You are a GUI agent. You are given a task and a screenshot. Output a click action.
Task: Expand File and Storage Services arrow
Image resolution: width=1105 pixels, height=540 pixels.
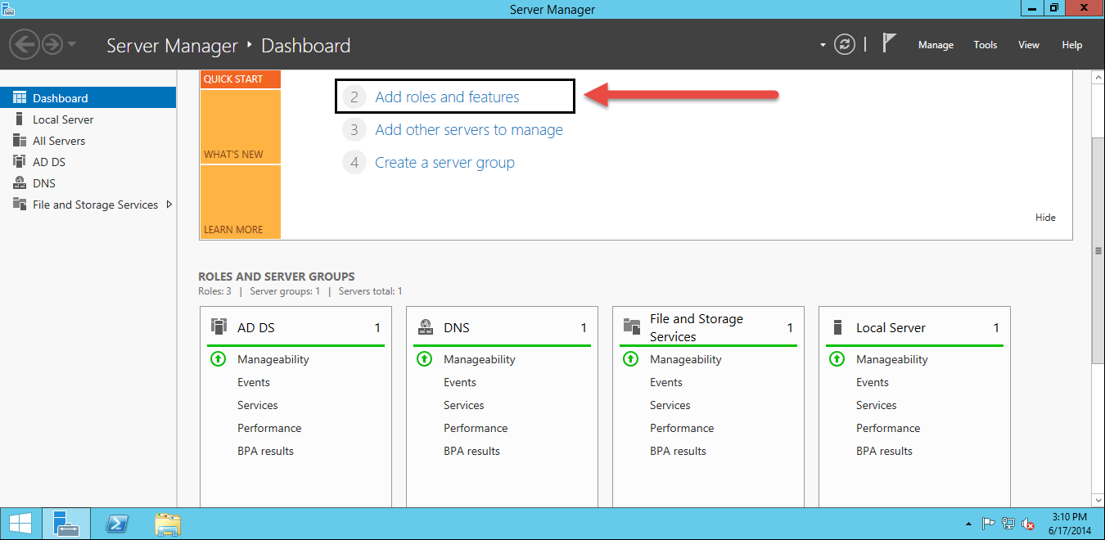(169, 205)
